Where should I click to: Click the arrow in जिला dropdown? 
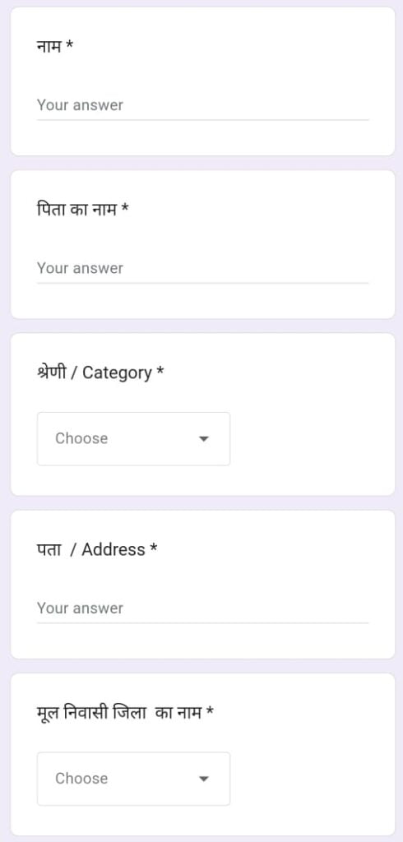(203, 780)
